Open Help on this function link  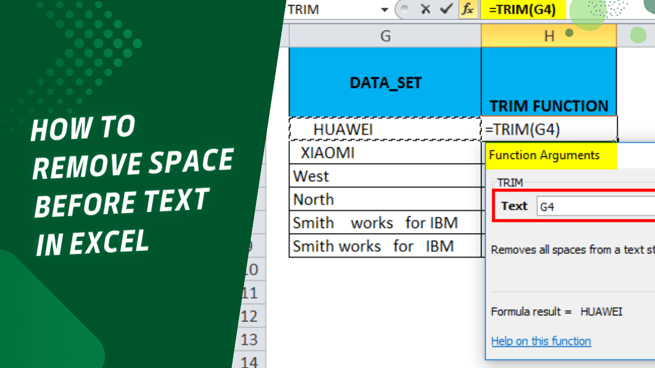541,341
